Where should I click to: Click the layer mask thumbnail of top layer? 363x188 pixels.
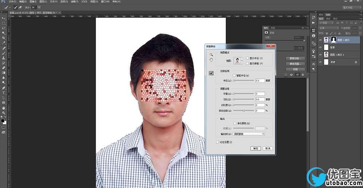[x=333, y=40]
